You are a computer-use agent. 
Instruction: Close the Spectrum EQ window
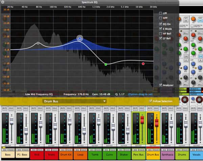[x=3, y=2]
